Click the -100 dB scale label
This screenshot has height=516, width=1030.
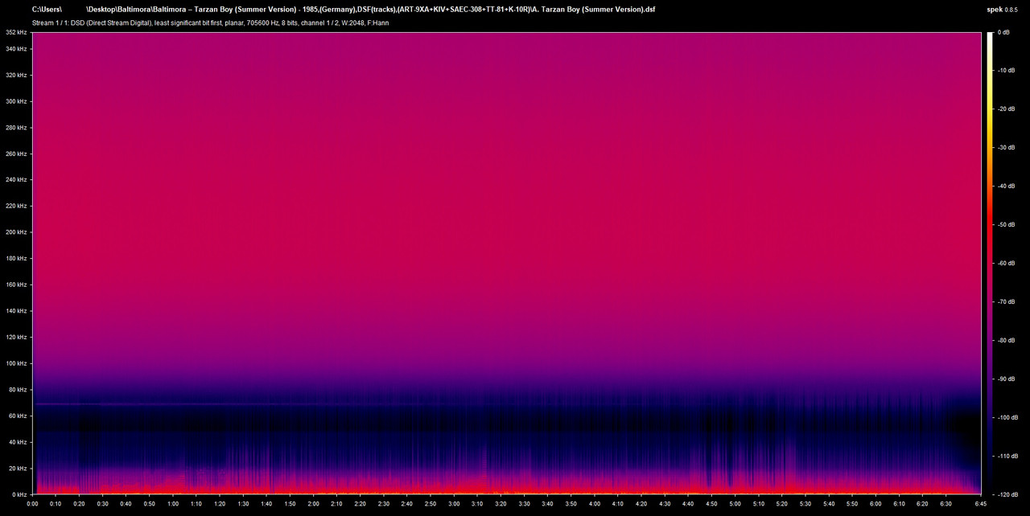tap(1007, 417)
